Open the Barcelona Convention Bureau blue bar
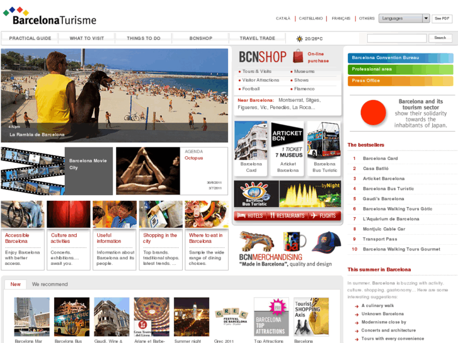The width and height of the screenshot is (458, 343). click(x=401, y=58)
